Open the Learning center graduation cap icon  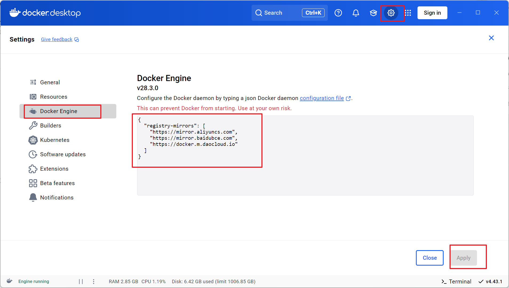click(x=373, y=13)
